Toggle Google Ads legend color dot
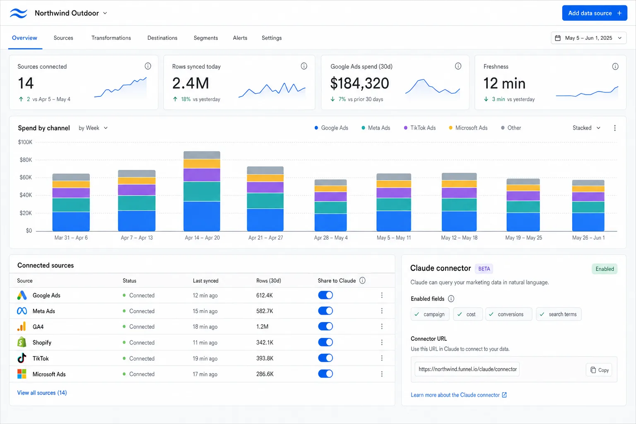This screenshot has height=424, width=636. click(x=316, y=128)
